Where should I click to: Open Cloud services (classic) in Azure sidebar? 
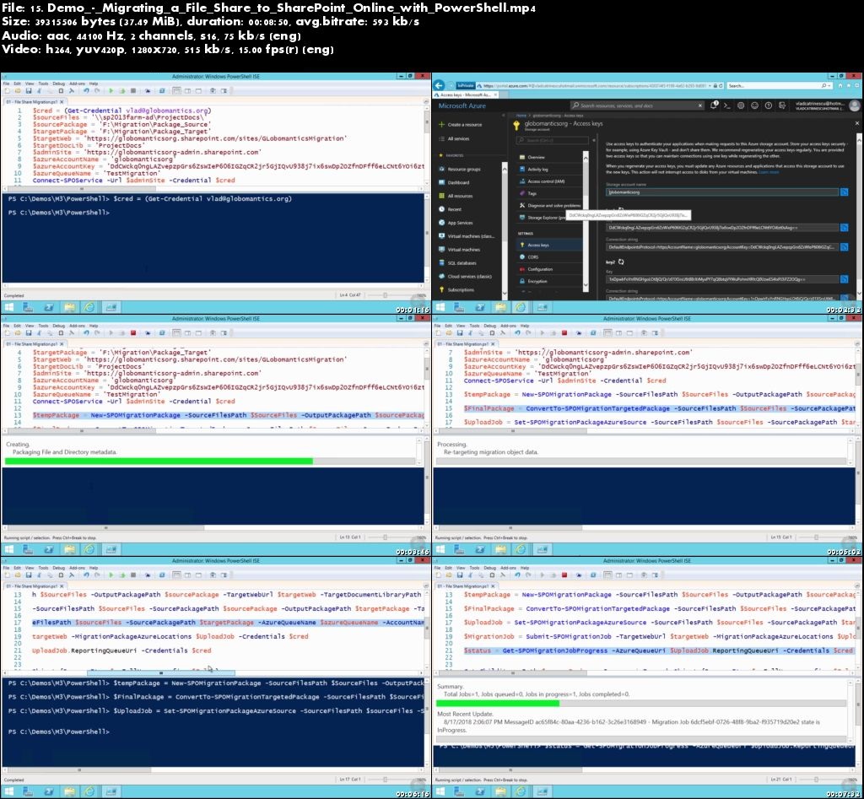click(465, 277)
